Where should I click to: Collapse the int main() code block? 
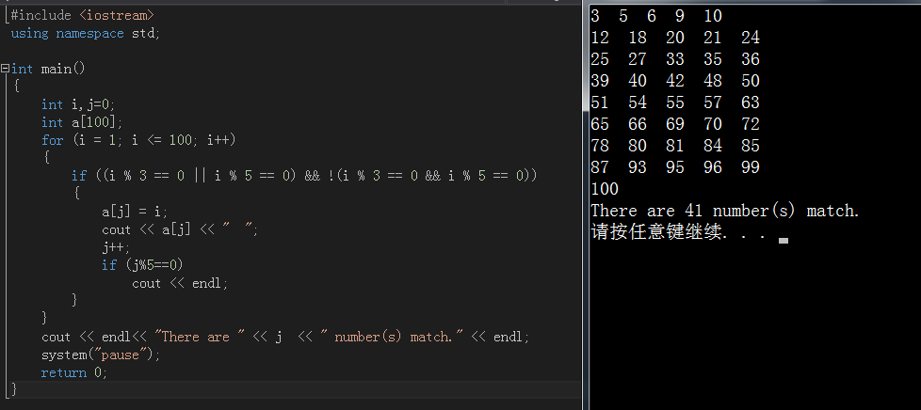[6, 69]
